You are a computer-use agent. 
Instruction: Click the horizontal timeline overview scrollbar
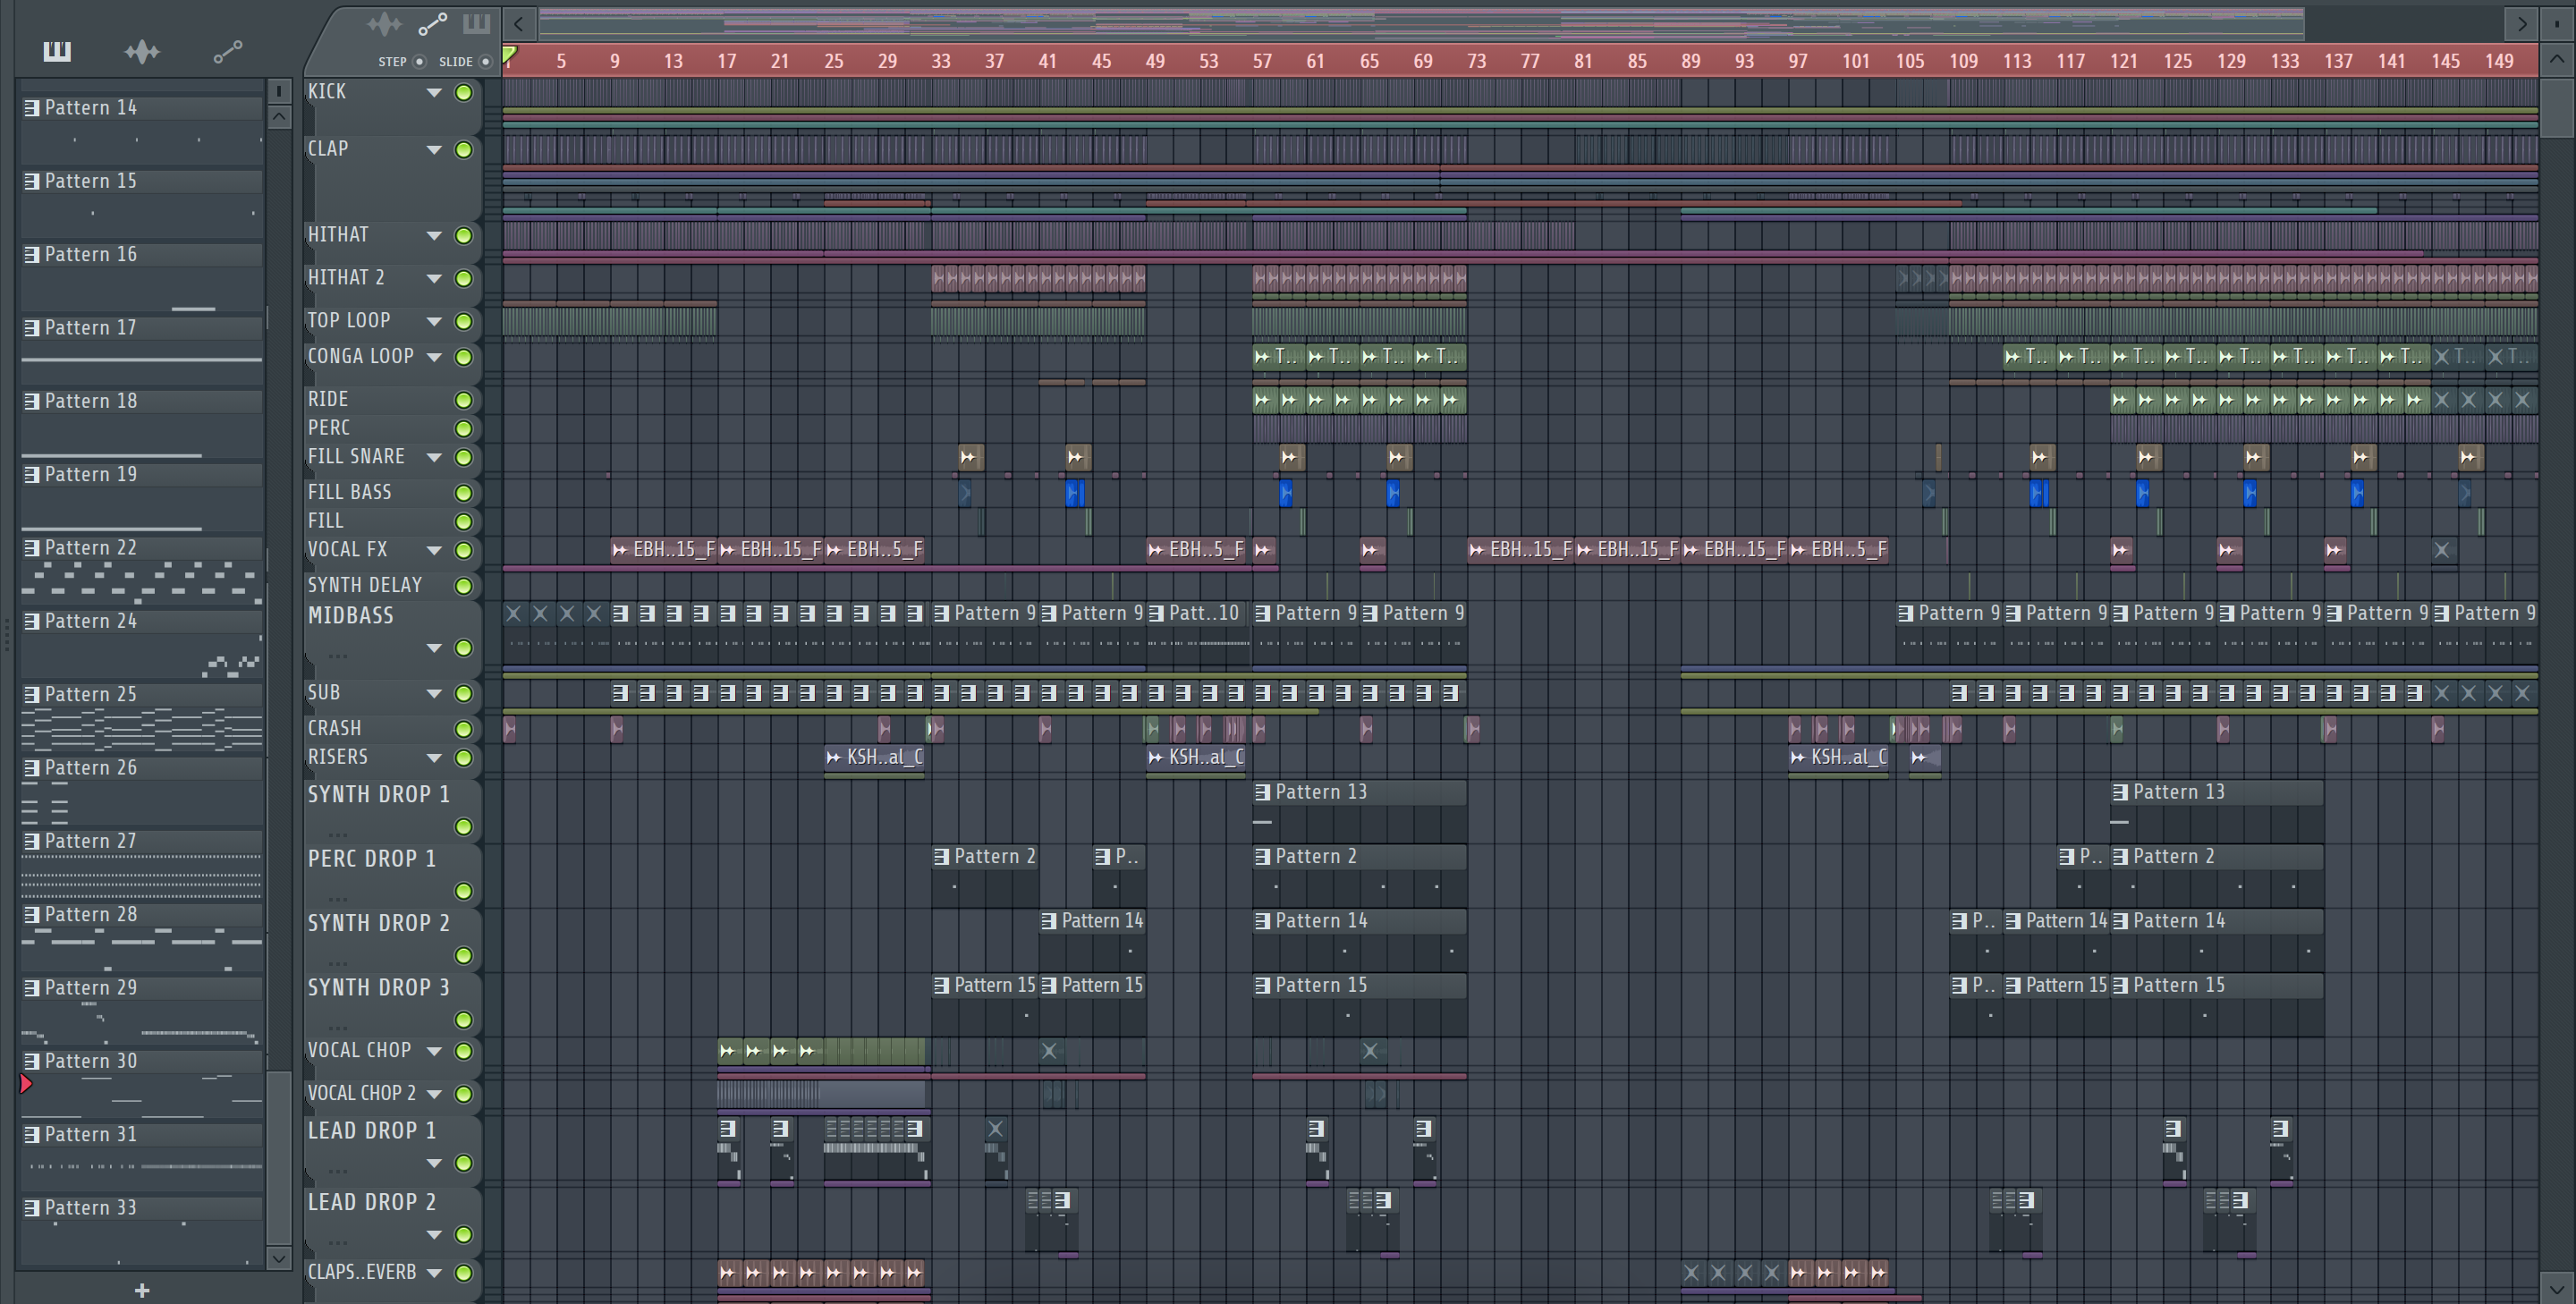1421,23
